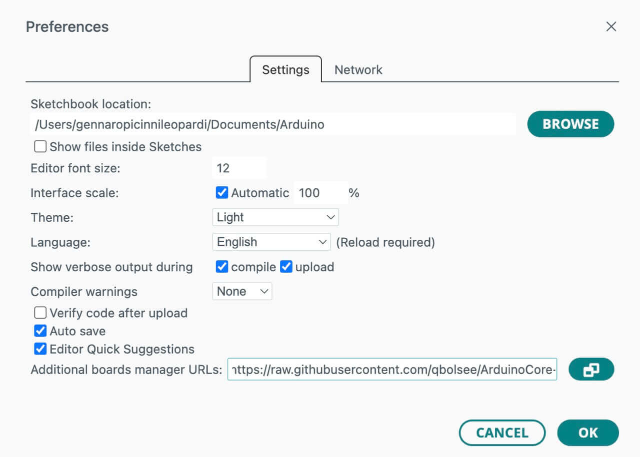Switch to the Network tab
This screenshot has height=457, width=640.
point(358,69)
